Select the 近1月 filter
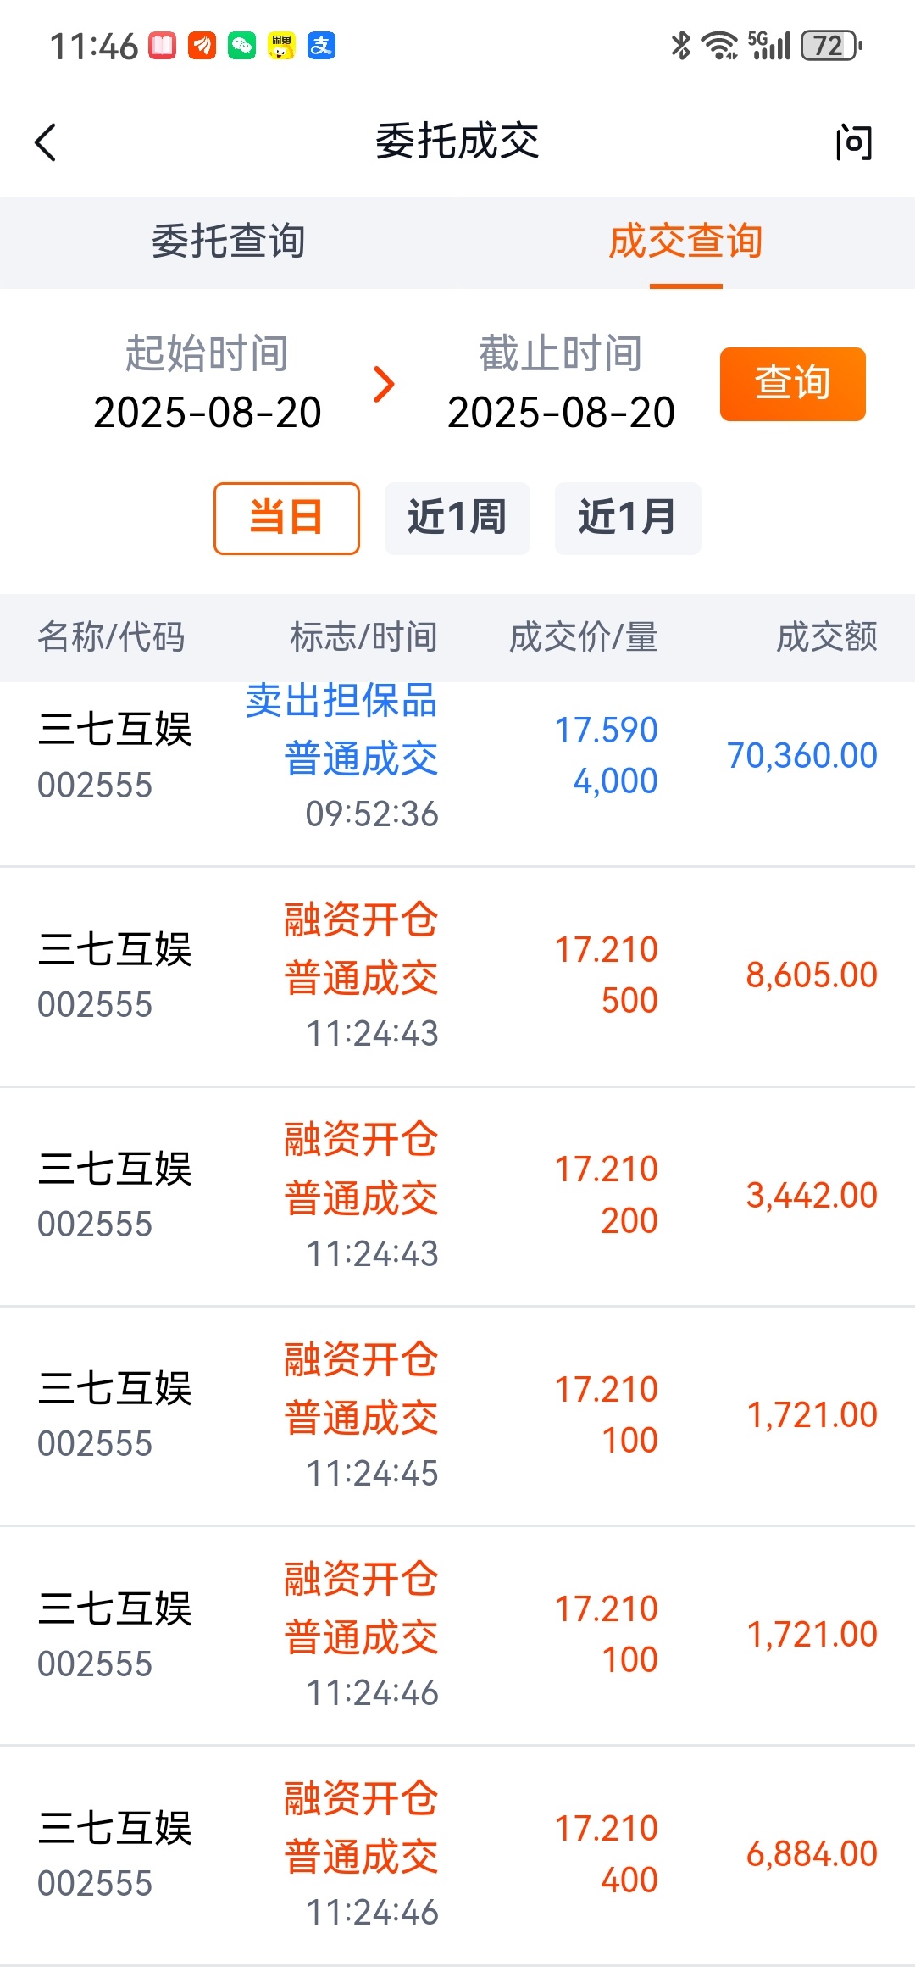 (628, 518)
